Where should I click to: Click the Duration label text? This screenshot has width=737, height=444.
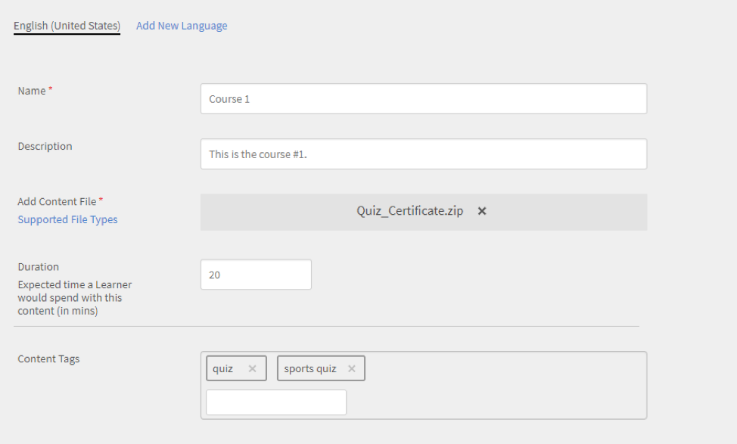click(38, 266)
